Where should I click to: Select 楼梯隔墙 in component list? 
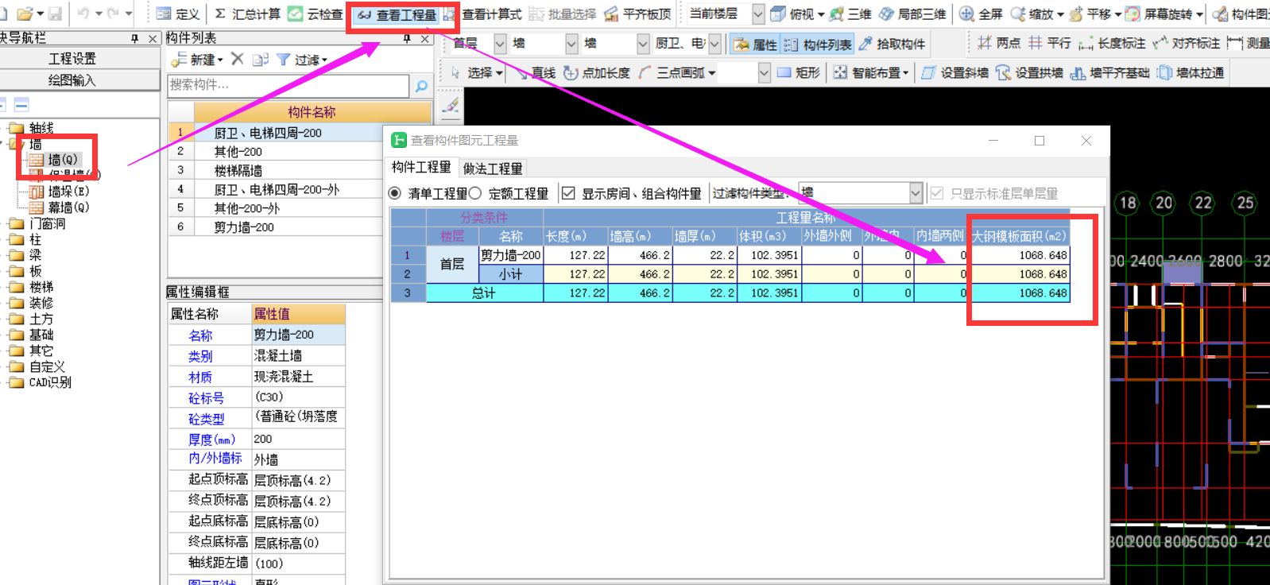238,170
